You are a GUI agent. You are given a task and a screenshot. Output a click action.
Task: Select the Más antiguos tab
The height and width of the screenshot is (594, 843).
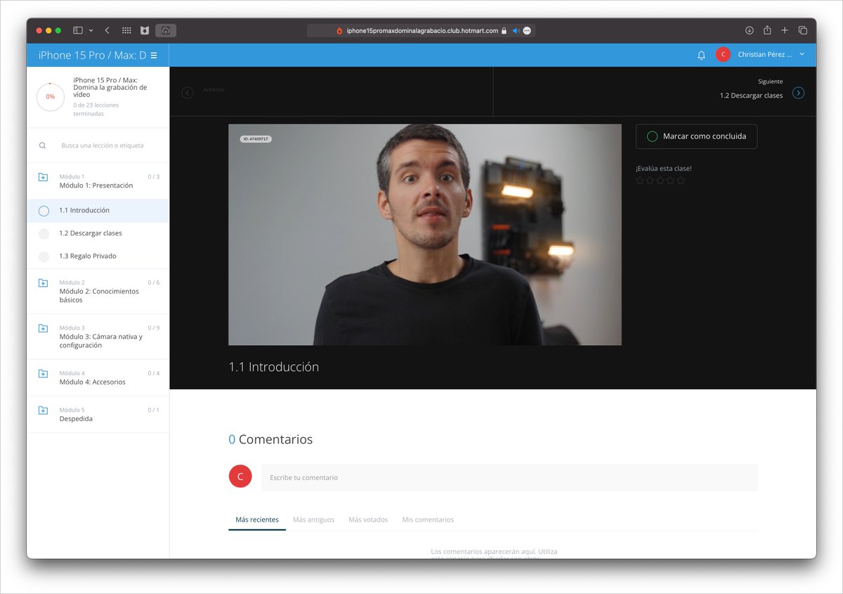tap(313, 519)
